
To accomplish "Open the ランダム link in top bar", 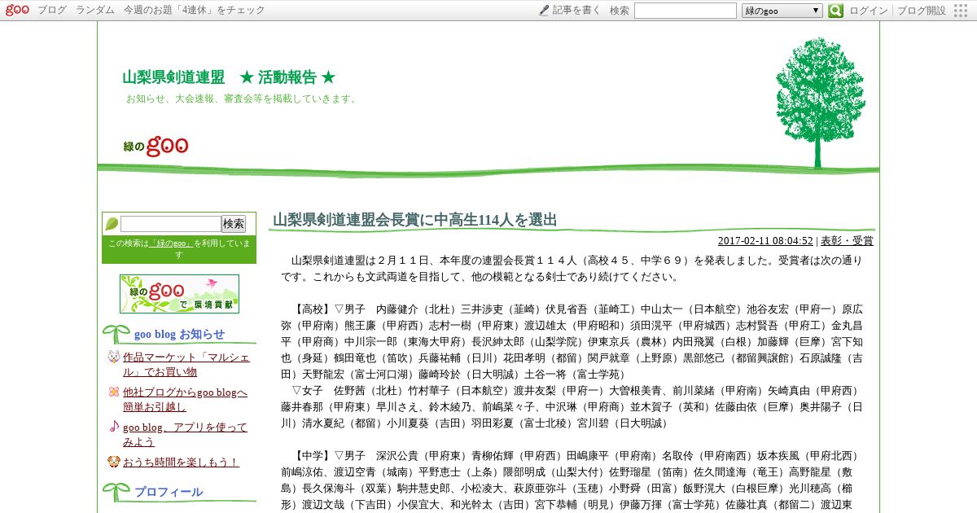I will (95, 11).
